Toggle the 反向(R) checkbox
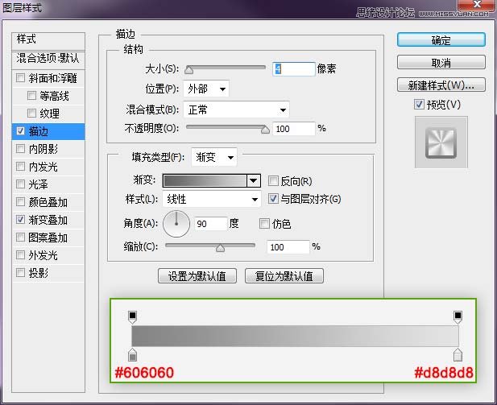 273,181
